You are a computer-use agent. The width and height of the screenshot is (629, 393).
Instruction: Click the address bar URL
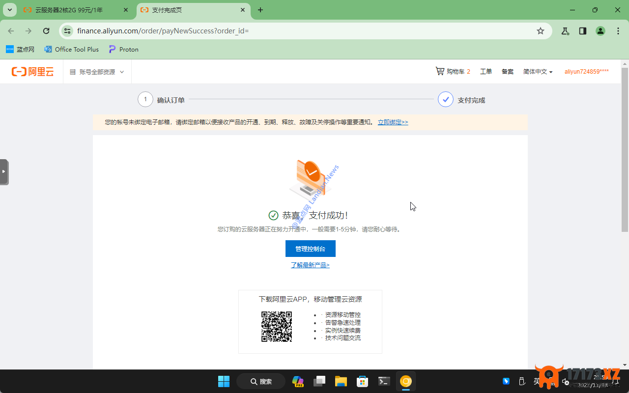pos(163,31)
